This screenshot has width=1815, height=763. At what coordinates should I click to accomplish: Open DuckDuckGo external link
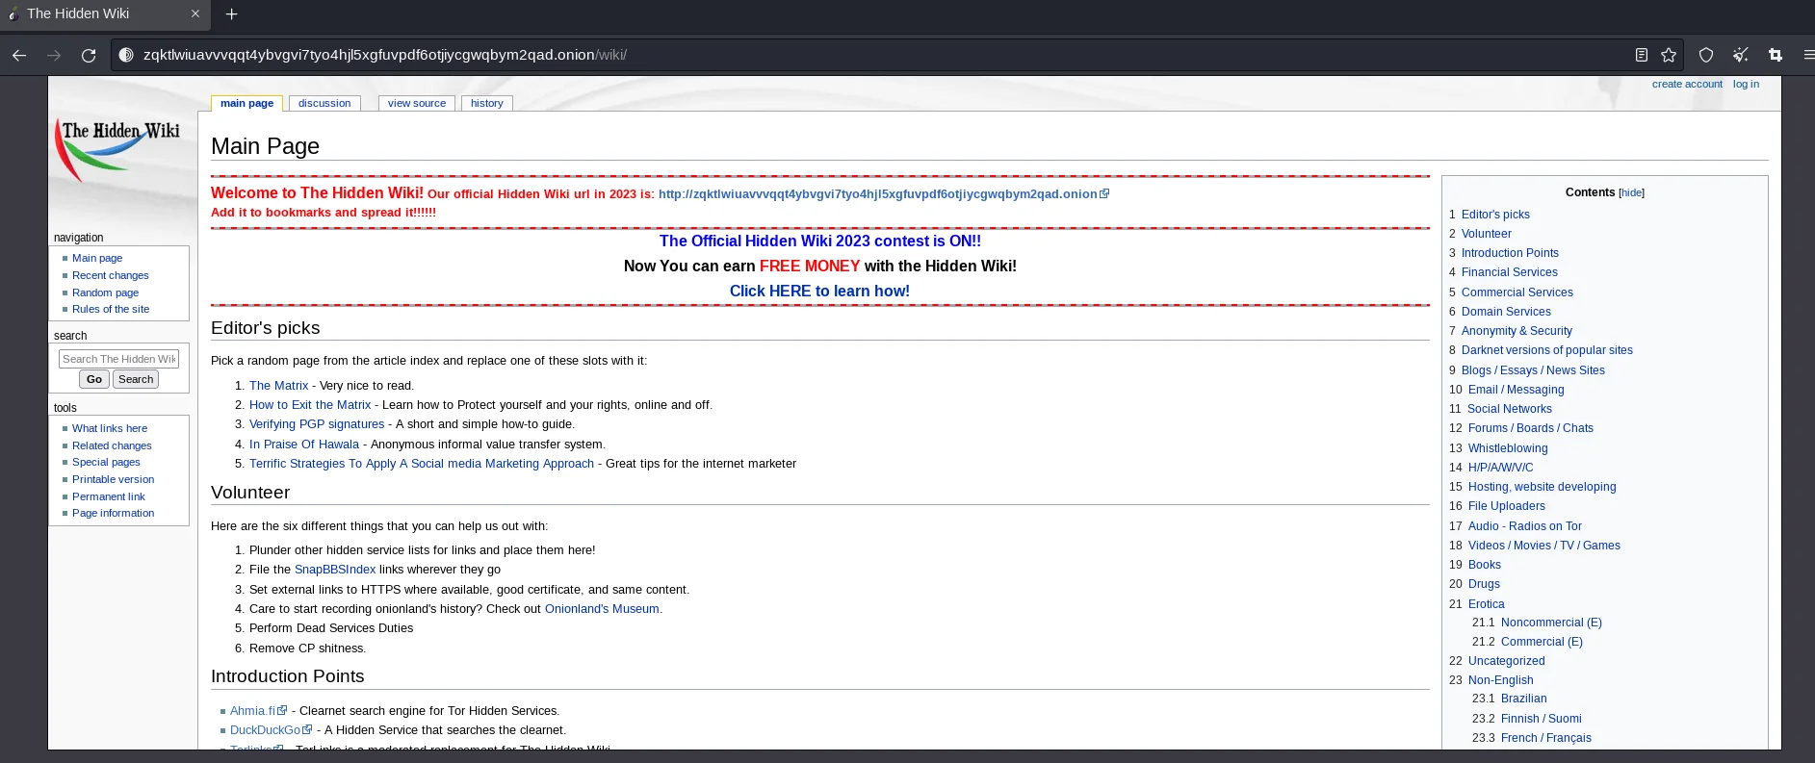[x=271, y=730]
